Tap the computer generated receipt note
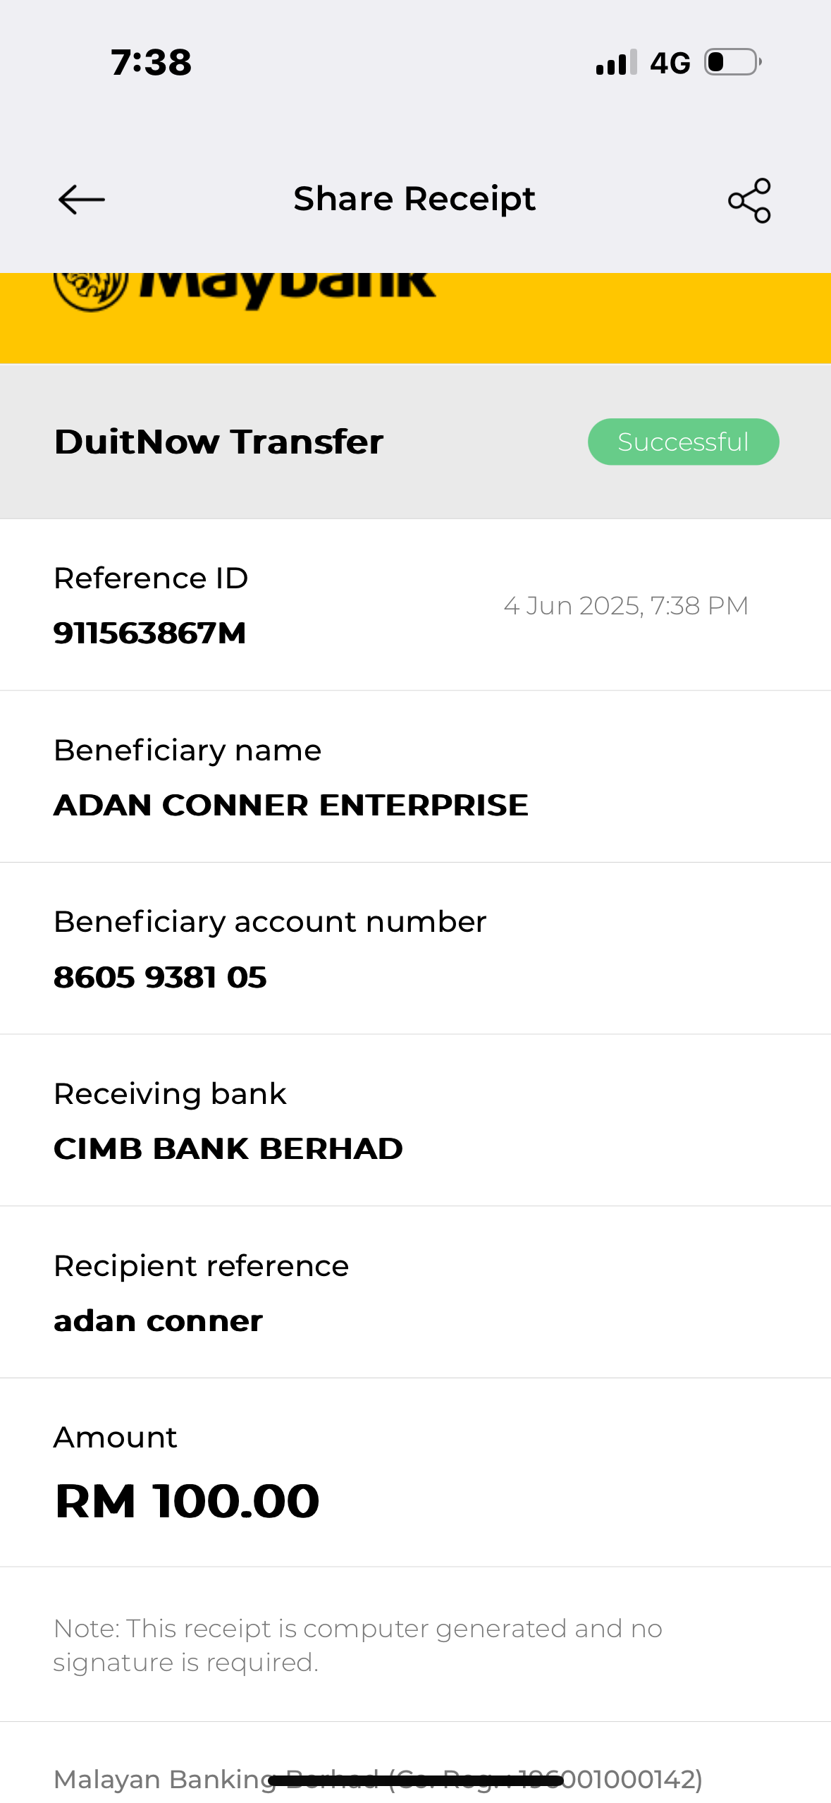 click(x=357, y=1645)
